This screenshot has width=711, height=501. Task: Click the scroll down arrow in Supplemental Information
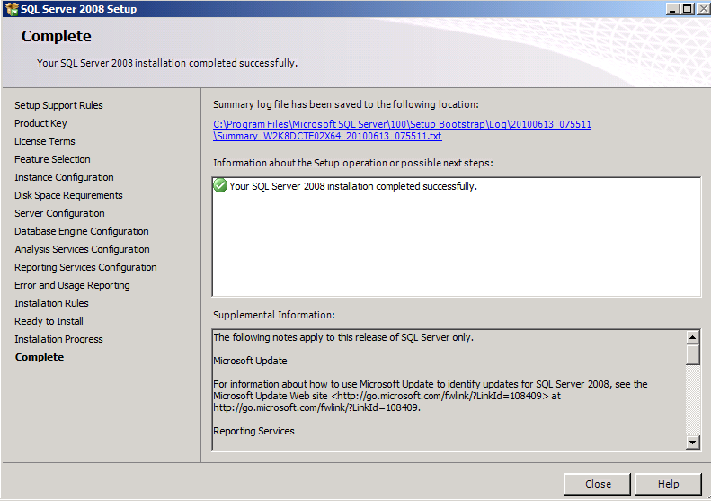coord(692,442)
